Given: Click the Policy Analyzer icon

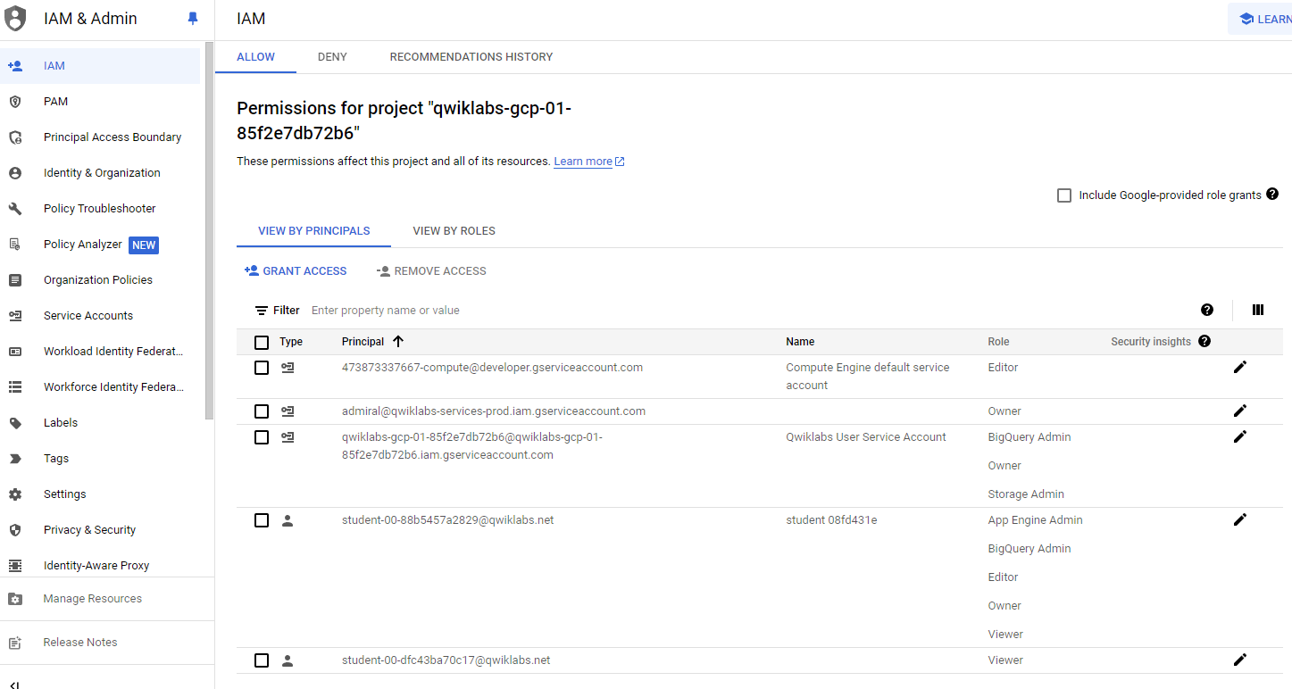Looking at the screenshot, I should pos(15,245).
